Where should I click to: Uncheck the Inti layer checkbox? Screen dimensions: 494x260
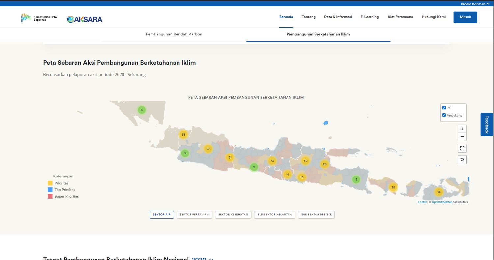(x=444, y=108)
